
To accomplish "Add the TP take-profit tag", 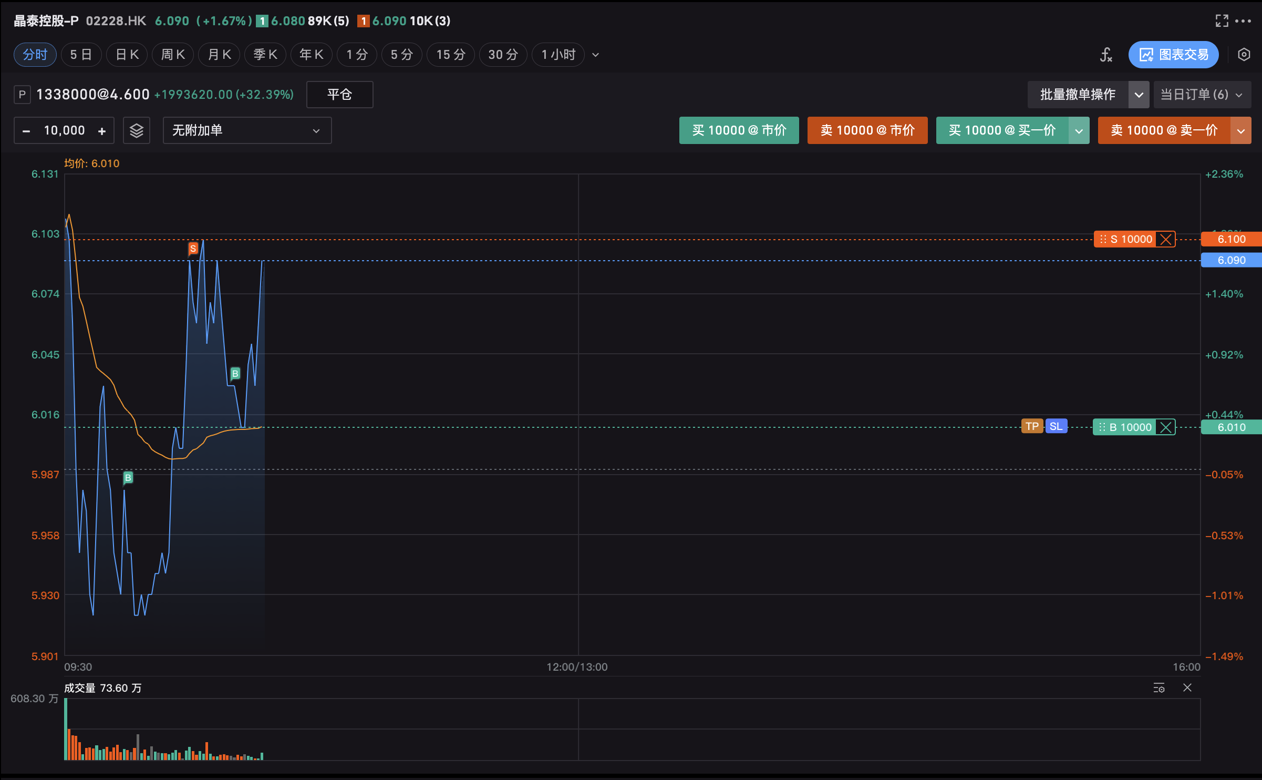I will coord(1032,426).
